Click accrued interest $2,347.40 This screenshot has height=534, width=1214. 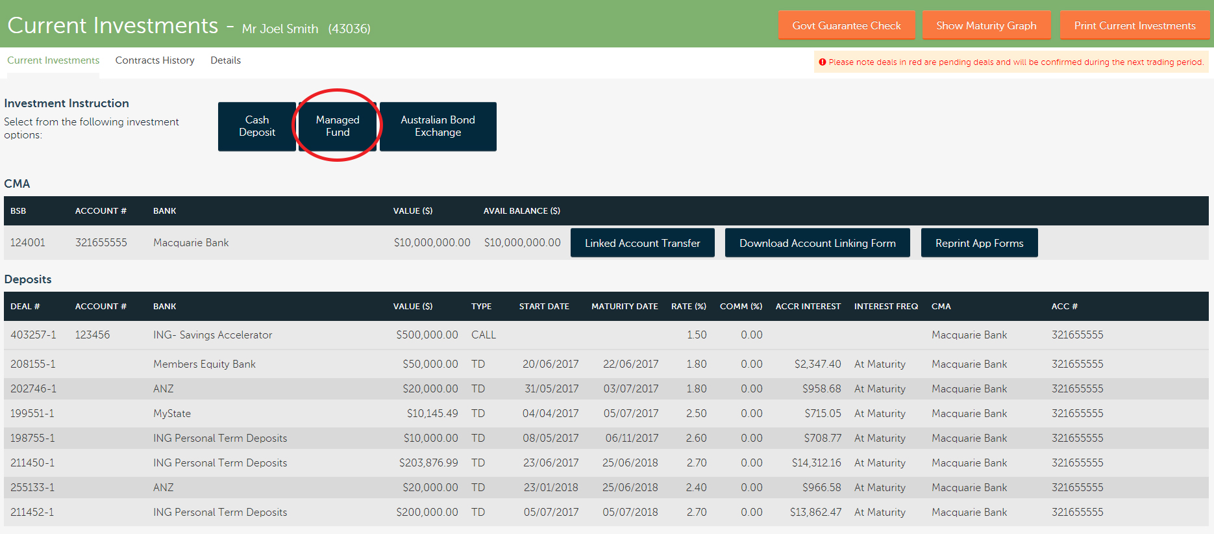tap(817, 364)
